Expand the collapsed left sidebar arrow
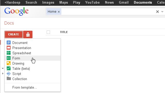 tap(3, 73)
